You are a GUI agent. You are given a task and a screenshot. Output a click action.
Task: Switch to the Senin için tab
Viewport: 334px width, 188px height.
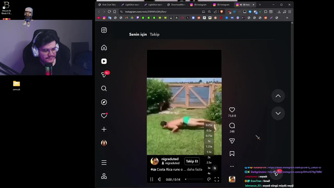[x=138, y=34]
